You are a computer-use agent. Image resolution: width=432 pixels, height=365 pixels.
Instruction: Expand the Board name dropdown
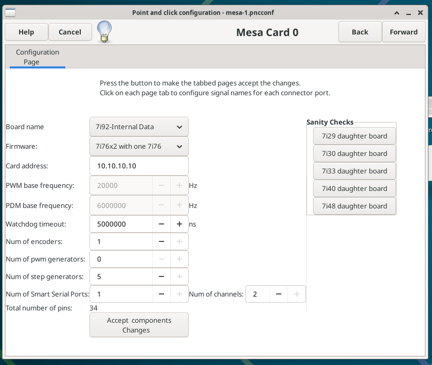coord(139,127)
